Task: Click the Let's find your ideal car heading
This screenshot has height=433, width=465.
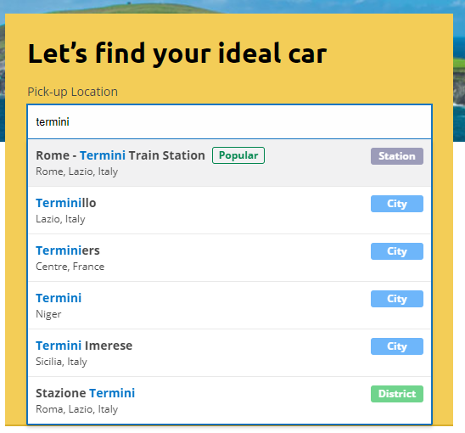Action: point(177,53)
